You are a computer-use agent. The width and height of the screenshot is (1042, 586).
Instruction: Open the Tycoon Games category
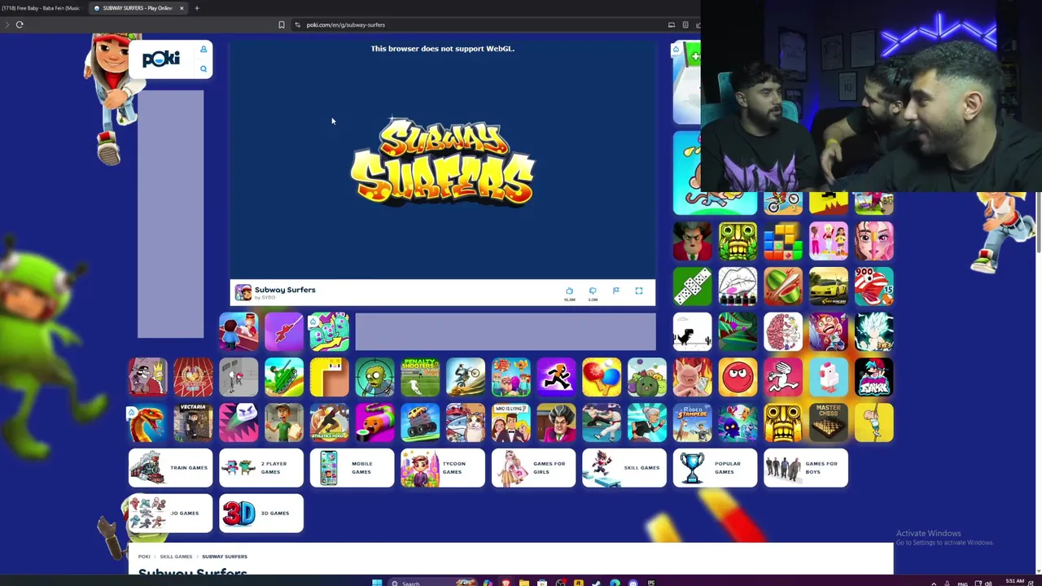coord(443,468)
